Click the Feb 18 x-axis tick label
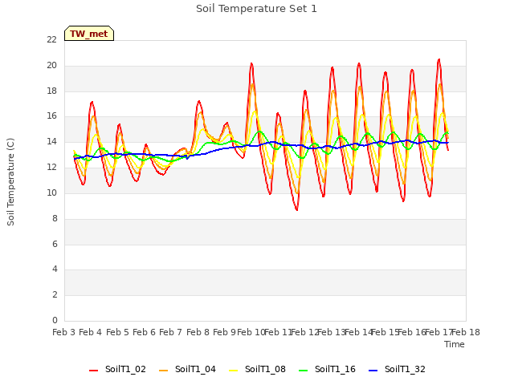 [x=466, y=332]
